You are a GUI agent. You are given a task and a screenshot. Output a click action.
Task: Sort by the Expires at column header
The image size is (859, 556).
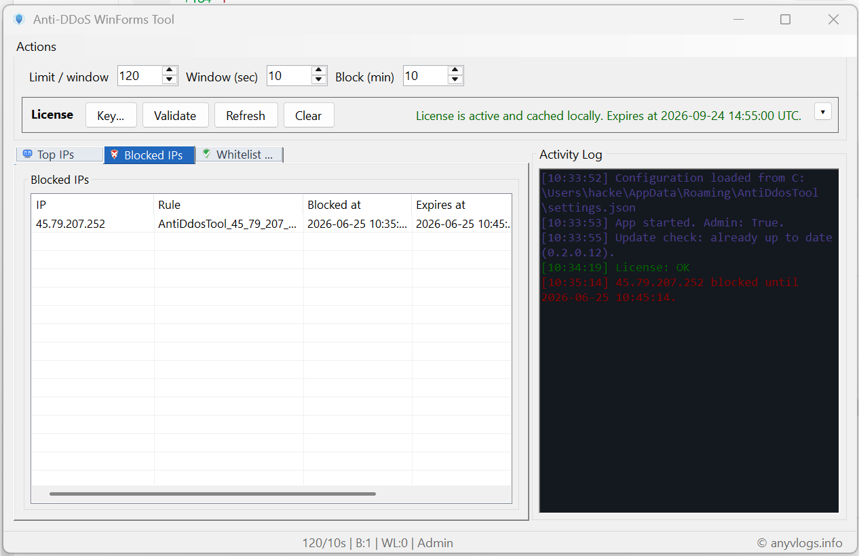pos(461,205)
